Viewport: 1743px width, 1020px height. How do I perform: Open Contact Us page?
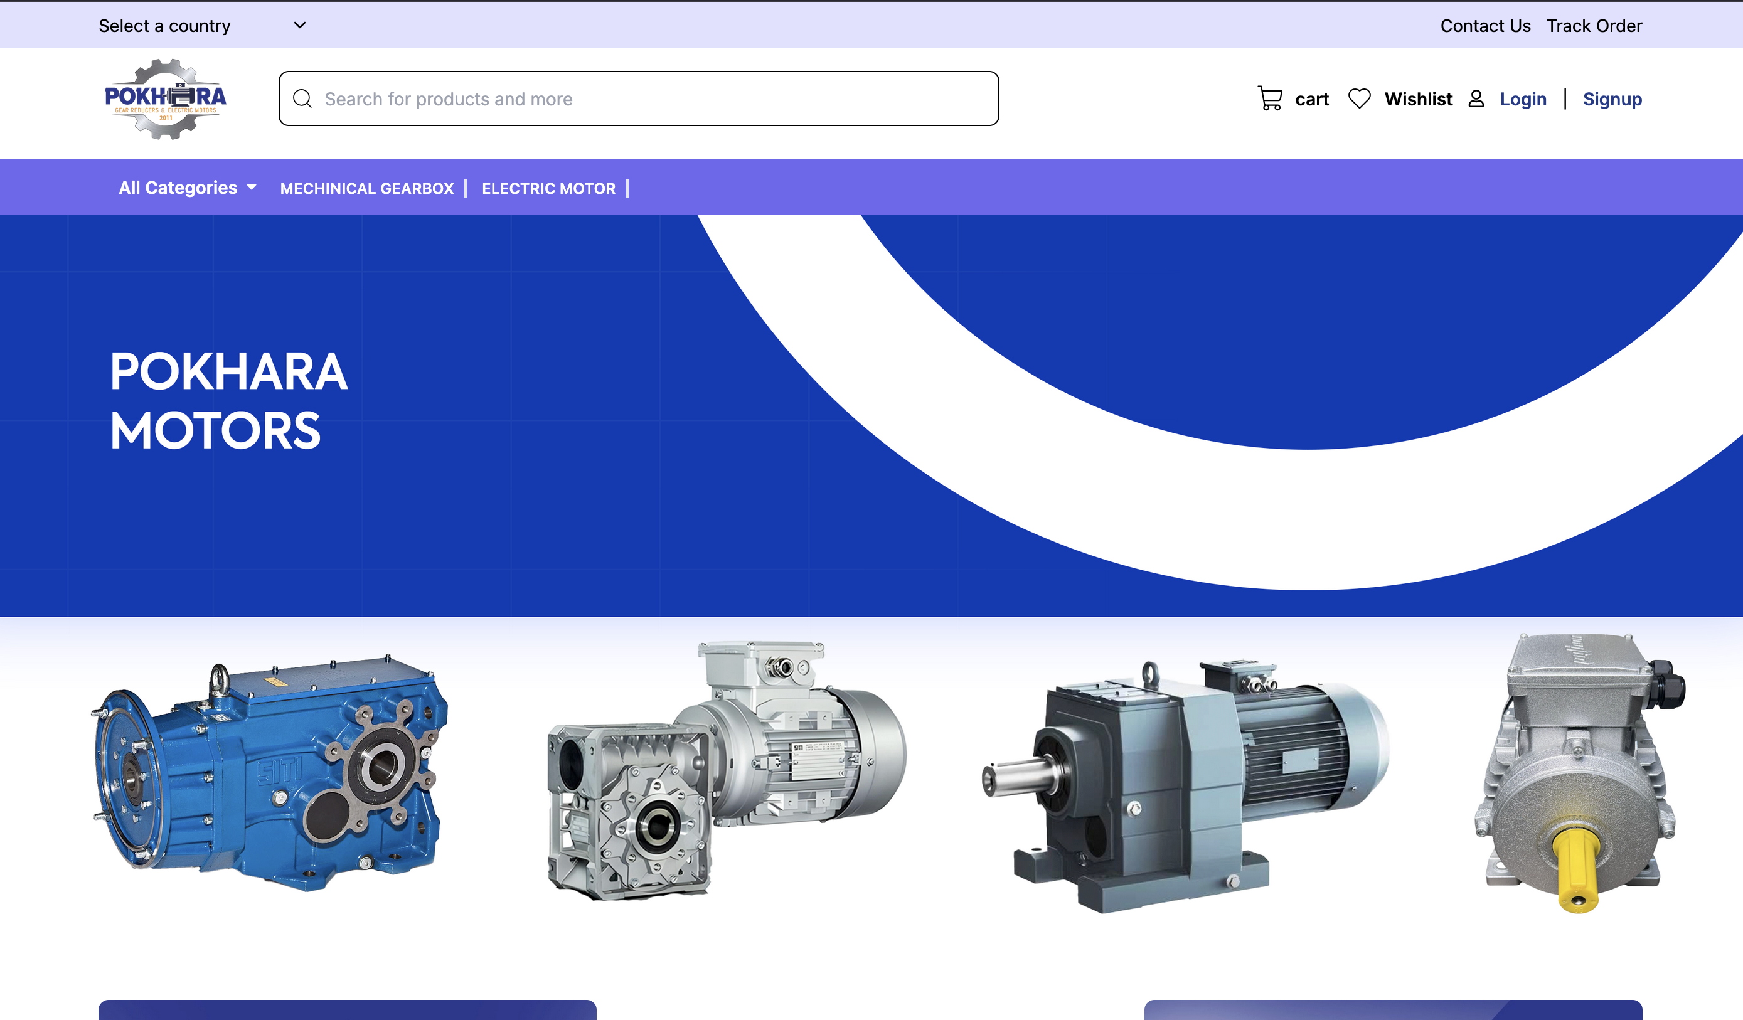click(1485, 26)
